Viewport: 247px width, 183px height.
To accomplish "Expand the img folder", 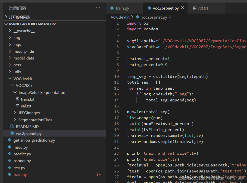I will pyautogui.click(x=10, y=37).
